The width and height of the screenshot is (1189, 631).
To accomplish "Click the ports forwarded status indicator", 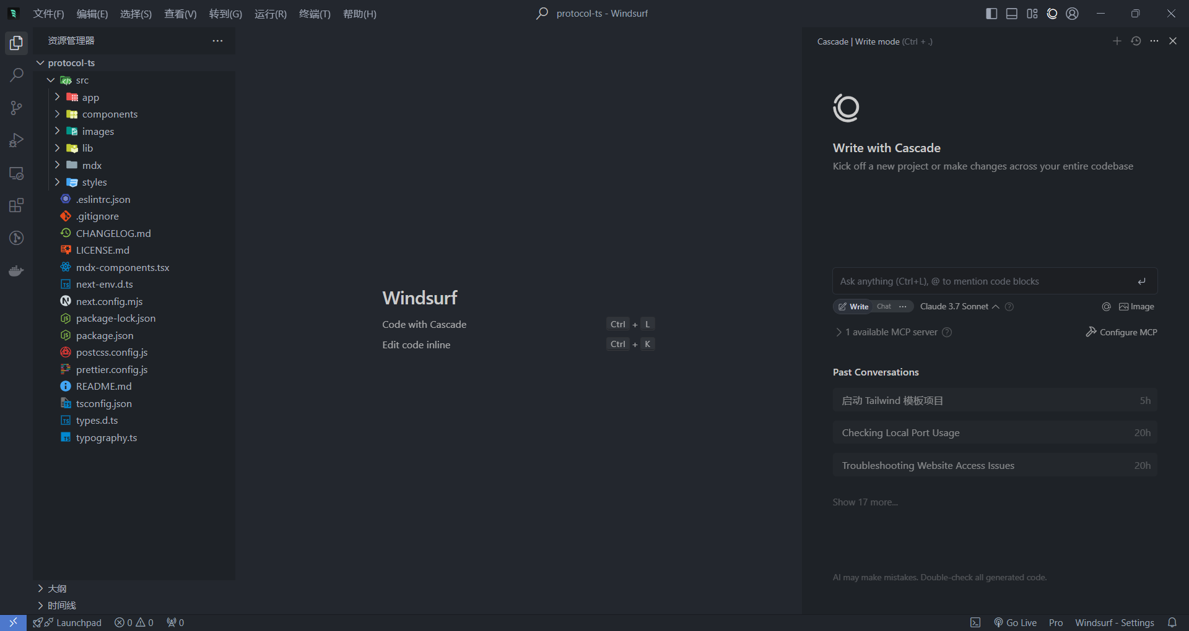I will (x=175, y=622).
